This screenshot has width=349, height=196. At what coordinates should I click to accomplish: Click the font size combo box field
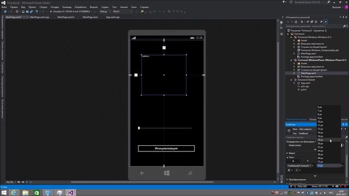click(x=328, y=166)
